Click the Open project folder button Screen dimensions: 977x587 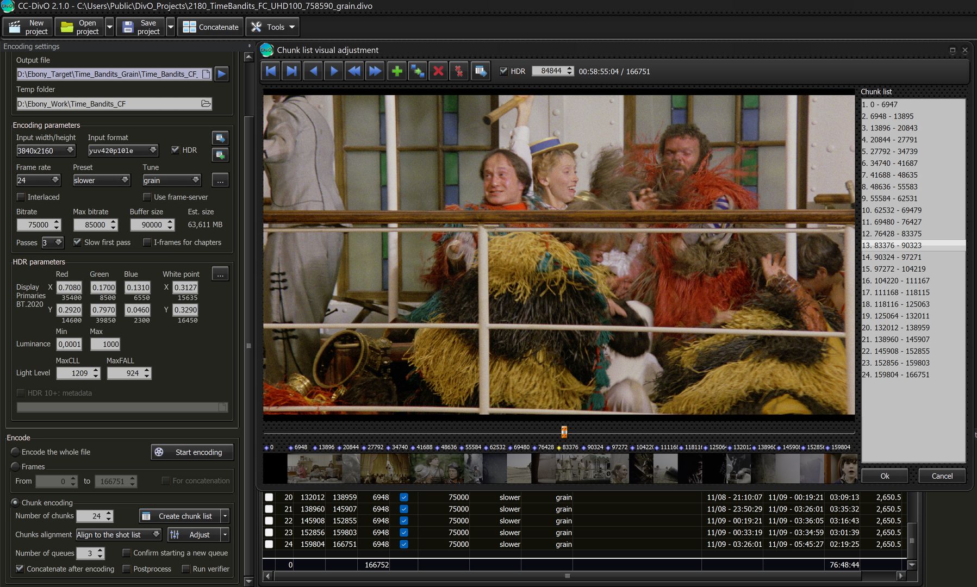(79, 27)
